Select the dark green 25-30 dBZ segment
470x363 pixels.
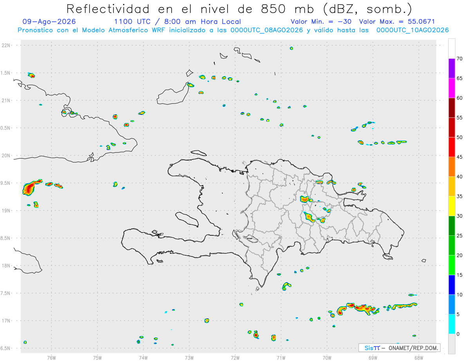point(452,226)
